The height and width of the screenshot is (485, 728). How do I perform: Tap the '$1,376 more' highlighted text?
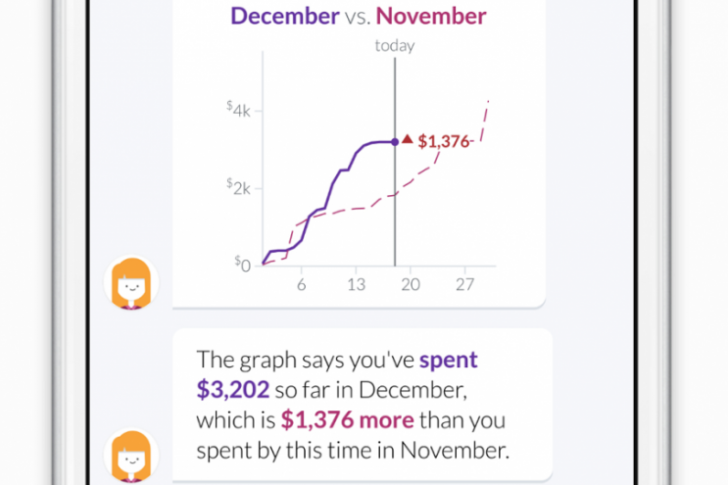(x=347, y=420)
